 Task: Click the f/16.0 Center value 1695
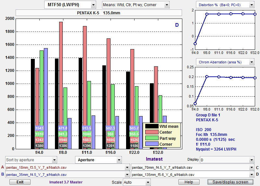tap(110, 140)
